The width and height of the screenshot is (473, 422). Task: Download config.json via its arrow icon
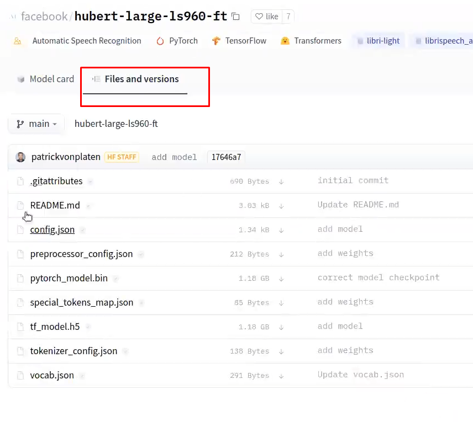click(x=281, y=230)
